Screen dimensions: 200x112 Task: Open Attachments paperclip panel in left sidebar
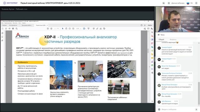[2, 40]
